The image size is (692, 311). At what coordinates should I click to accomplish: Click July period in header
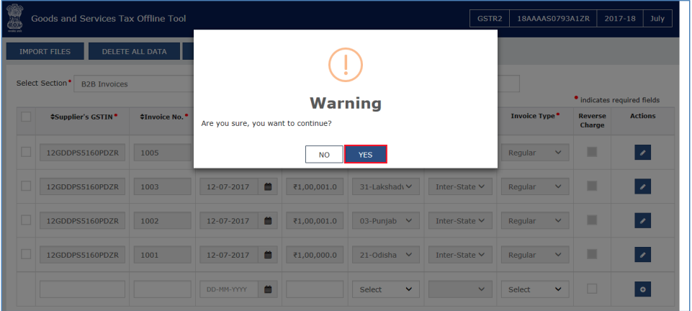[657, 19]
